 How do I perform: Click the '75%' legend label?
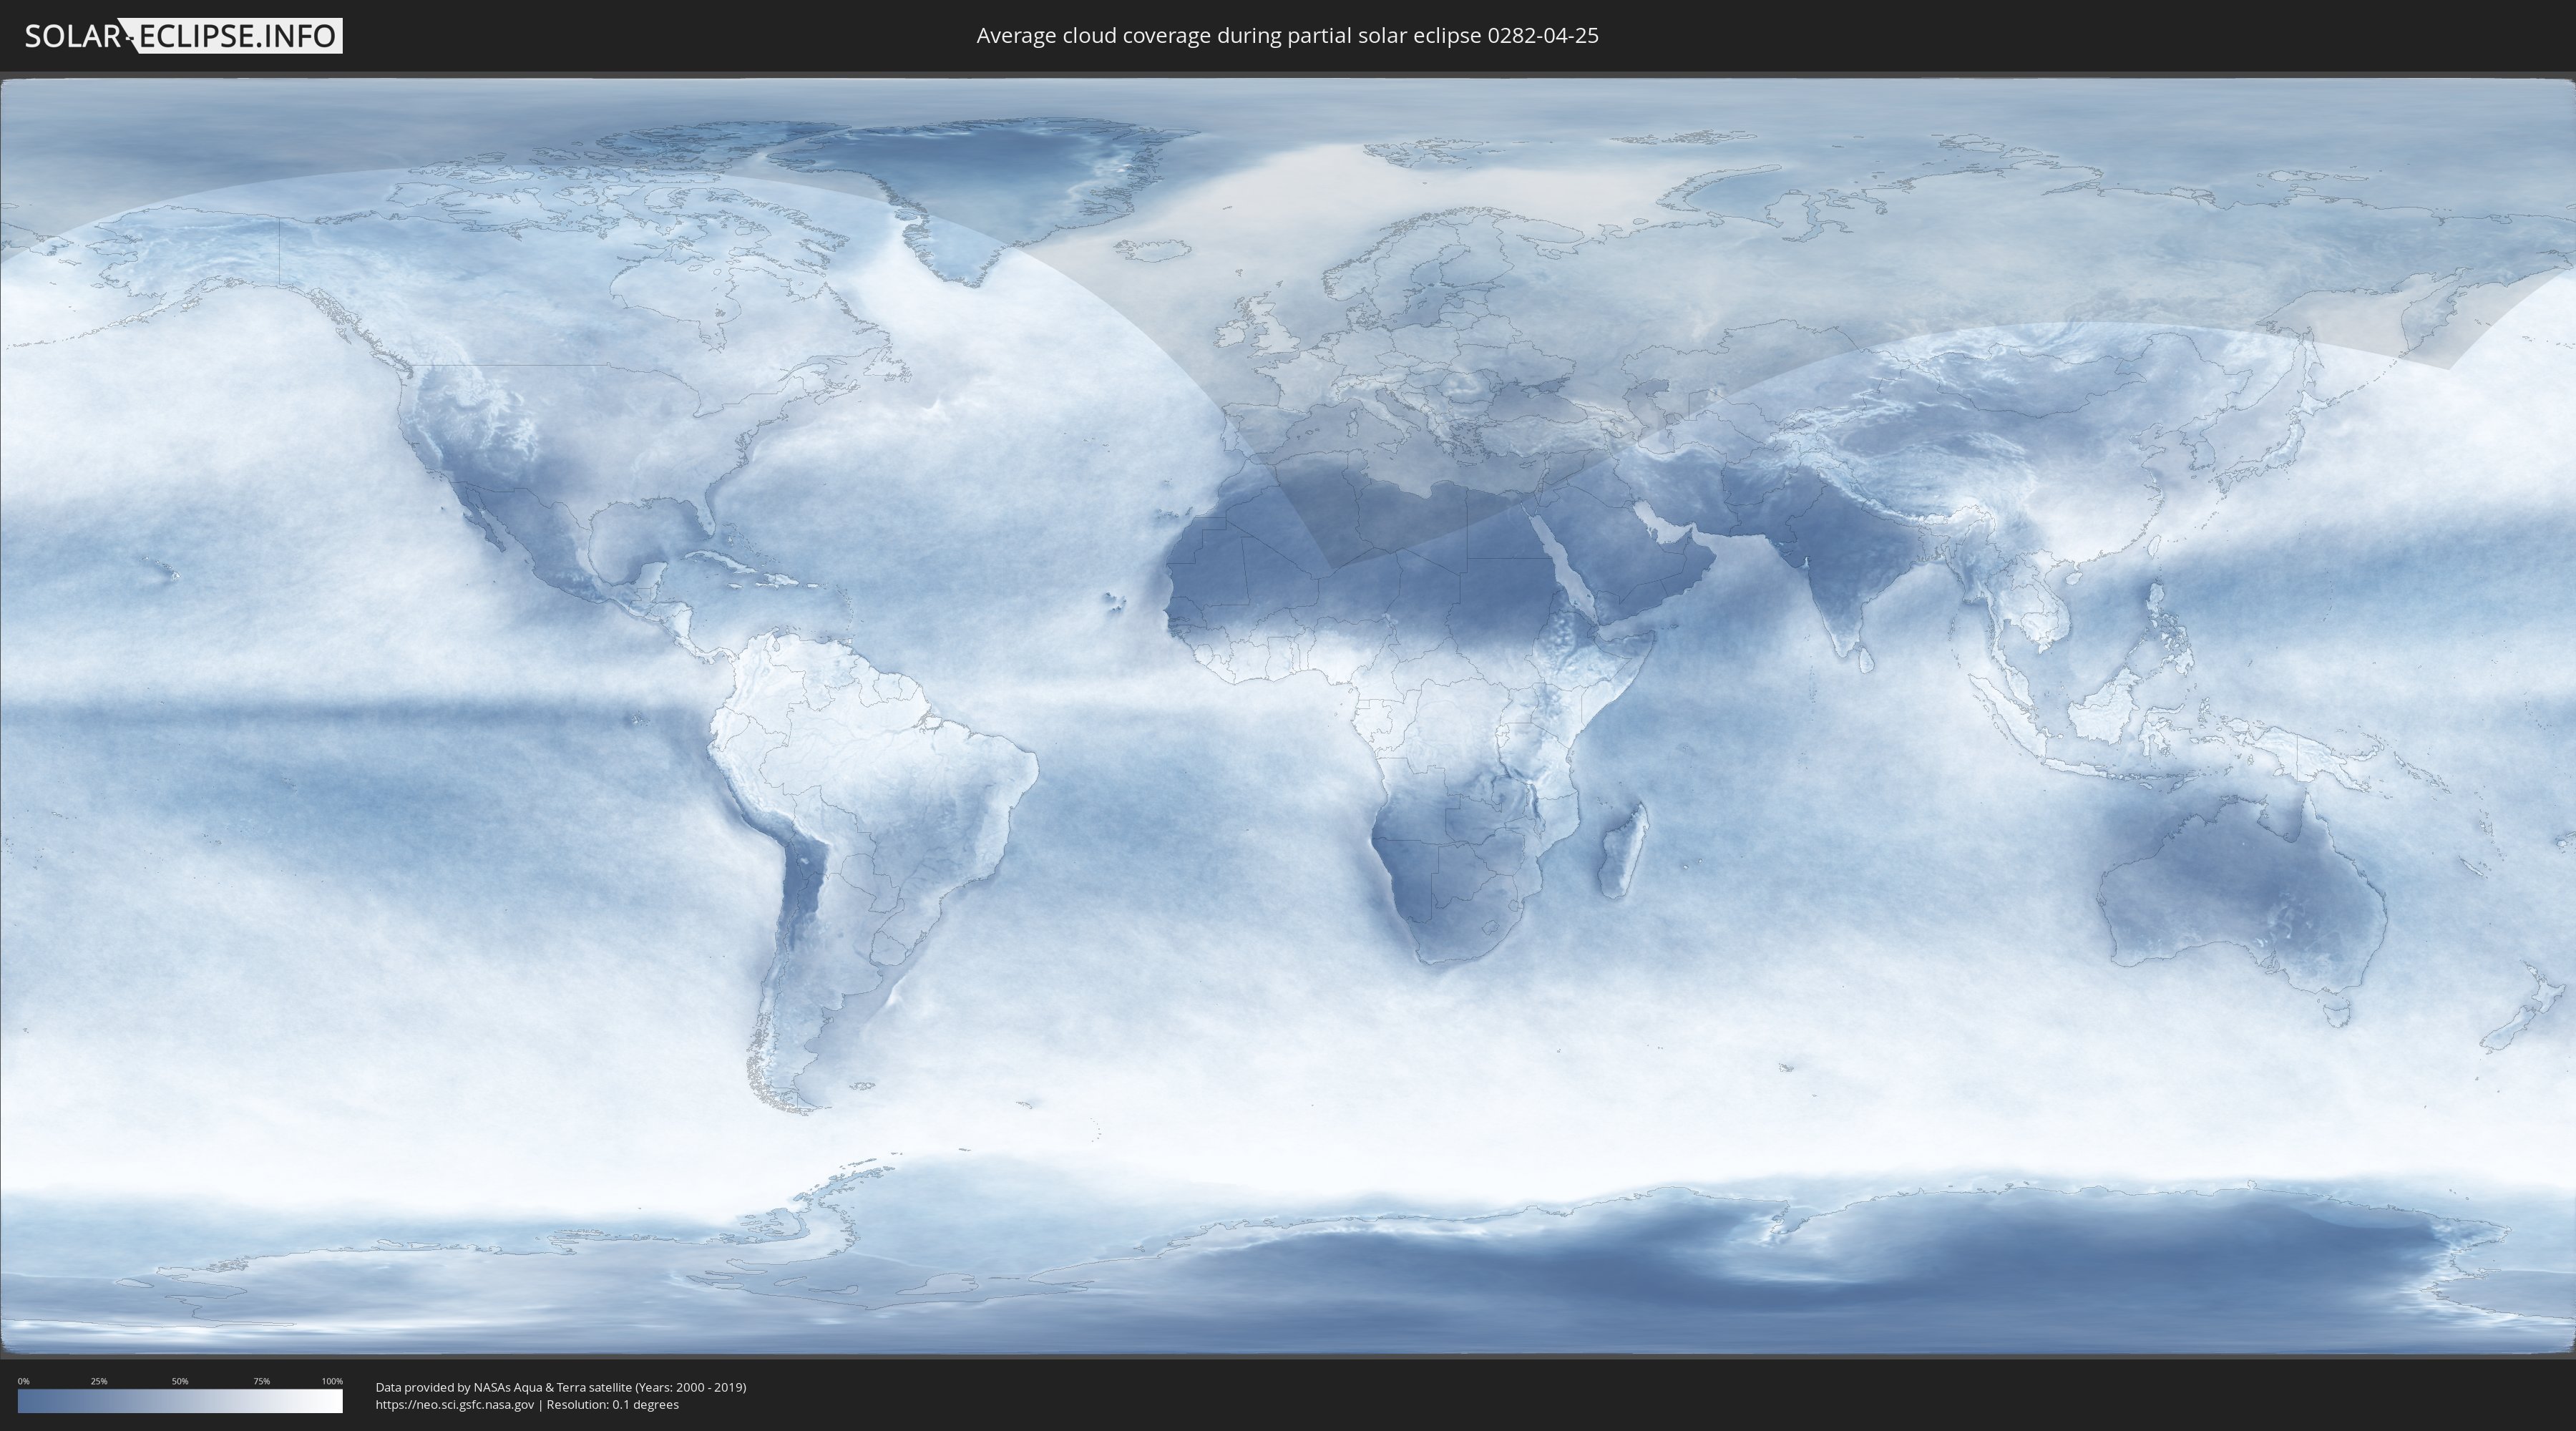261,1381
